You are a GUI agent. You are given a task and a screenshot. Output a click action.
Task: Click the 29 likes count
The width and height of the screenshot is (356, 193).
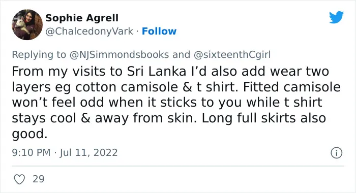(38, 179)
